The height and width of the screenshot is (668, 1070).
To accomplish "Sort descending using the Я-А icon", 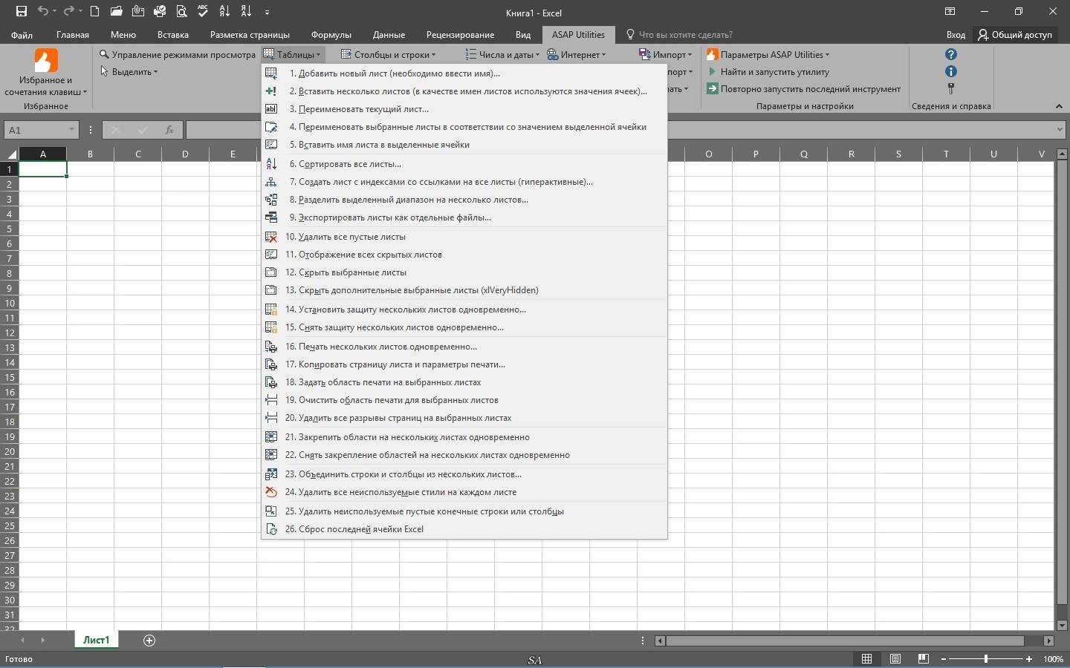I will coord(247,12).
